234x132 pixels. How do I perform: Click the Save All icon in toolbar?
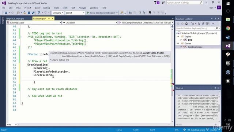(x=33, y=13)
